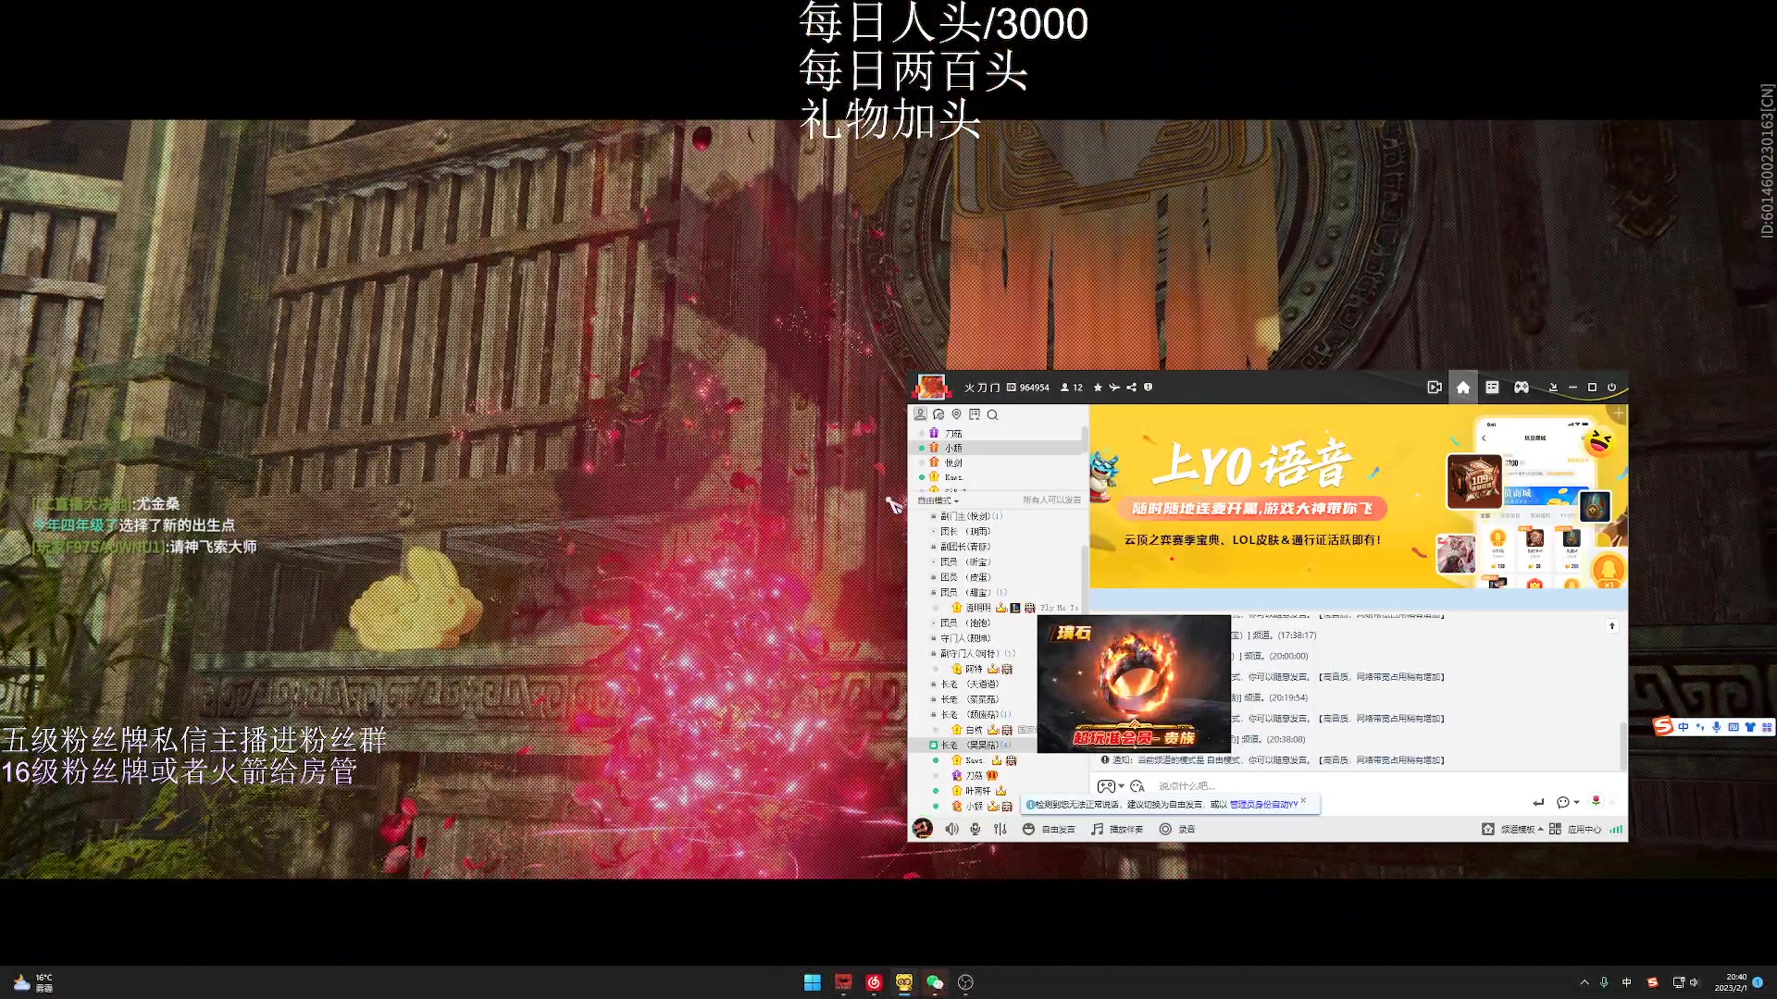
Task: Toggle the microphone in the bottom toolbar
Action: click(x=975, y=828)
